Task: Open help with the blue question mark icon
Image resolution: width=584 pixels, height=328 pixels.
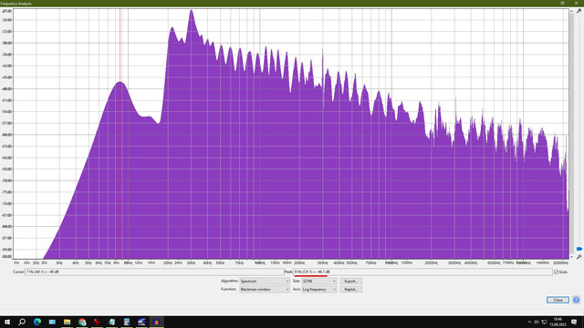Action: pyautogui.click(x=576, y=300)
